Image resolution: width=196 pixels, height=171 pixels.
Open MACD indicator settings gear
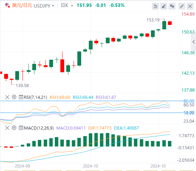coord(14,128)
